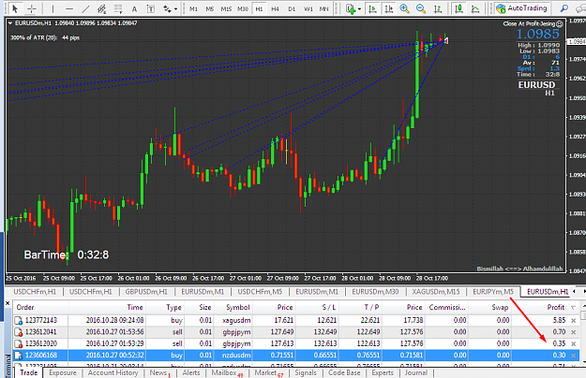
Task: Switch chart to M15 timeframe
Action: pos(226,8)
